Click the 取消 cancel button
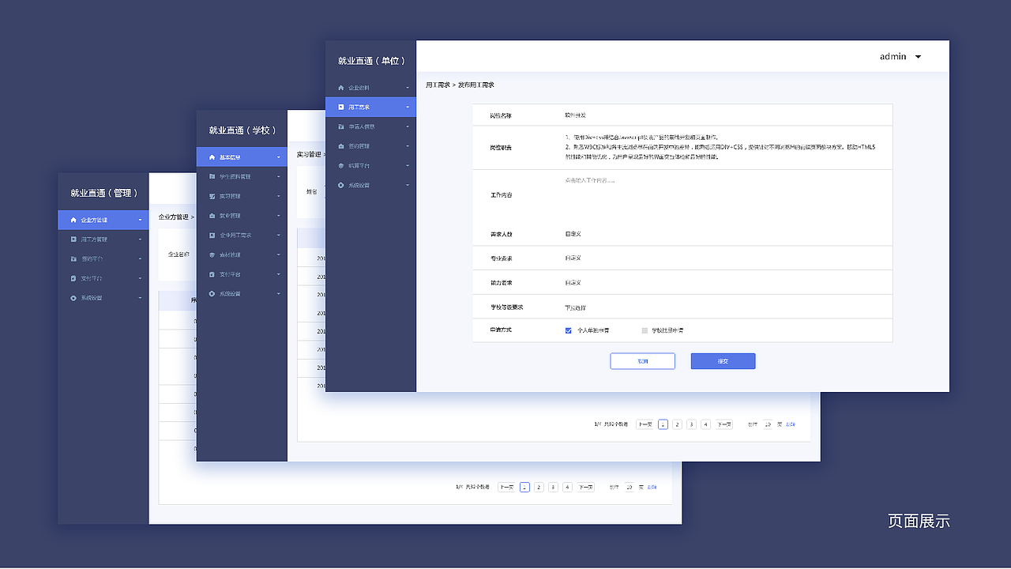This screenshot has width=1011, height=569. tap(642, 361)
